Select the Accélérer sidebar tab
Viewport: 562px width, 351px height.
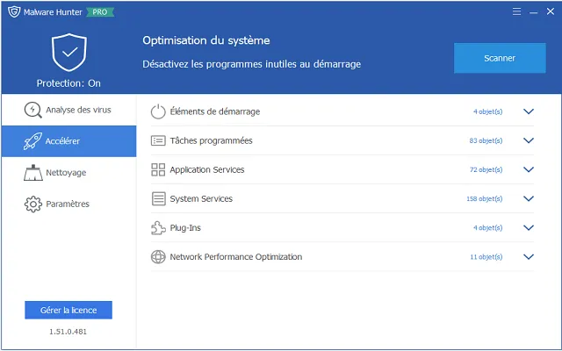point(68,141)
